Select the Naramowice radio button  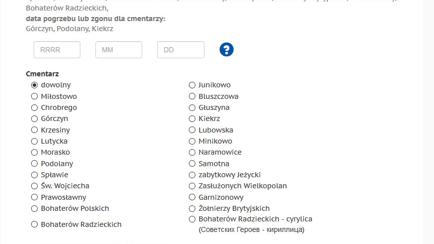[192, 152]
